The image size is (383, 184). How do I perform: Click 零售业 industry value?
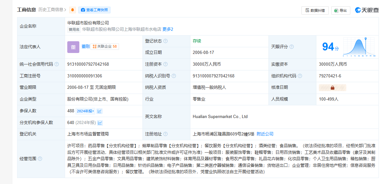point(199,99)
